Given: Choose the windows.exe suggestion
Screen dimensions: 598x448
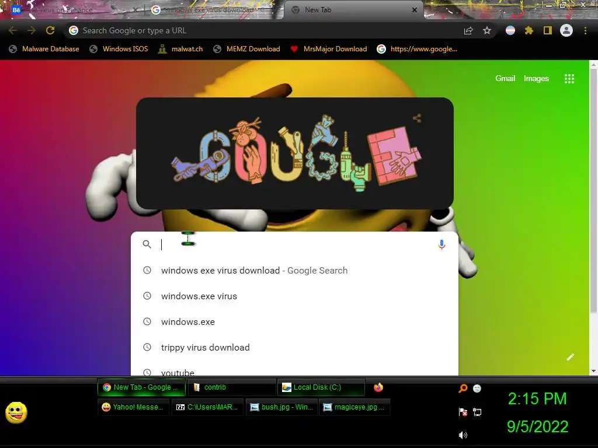Looking at the screenshot, I should [294, 321].
